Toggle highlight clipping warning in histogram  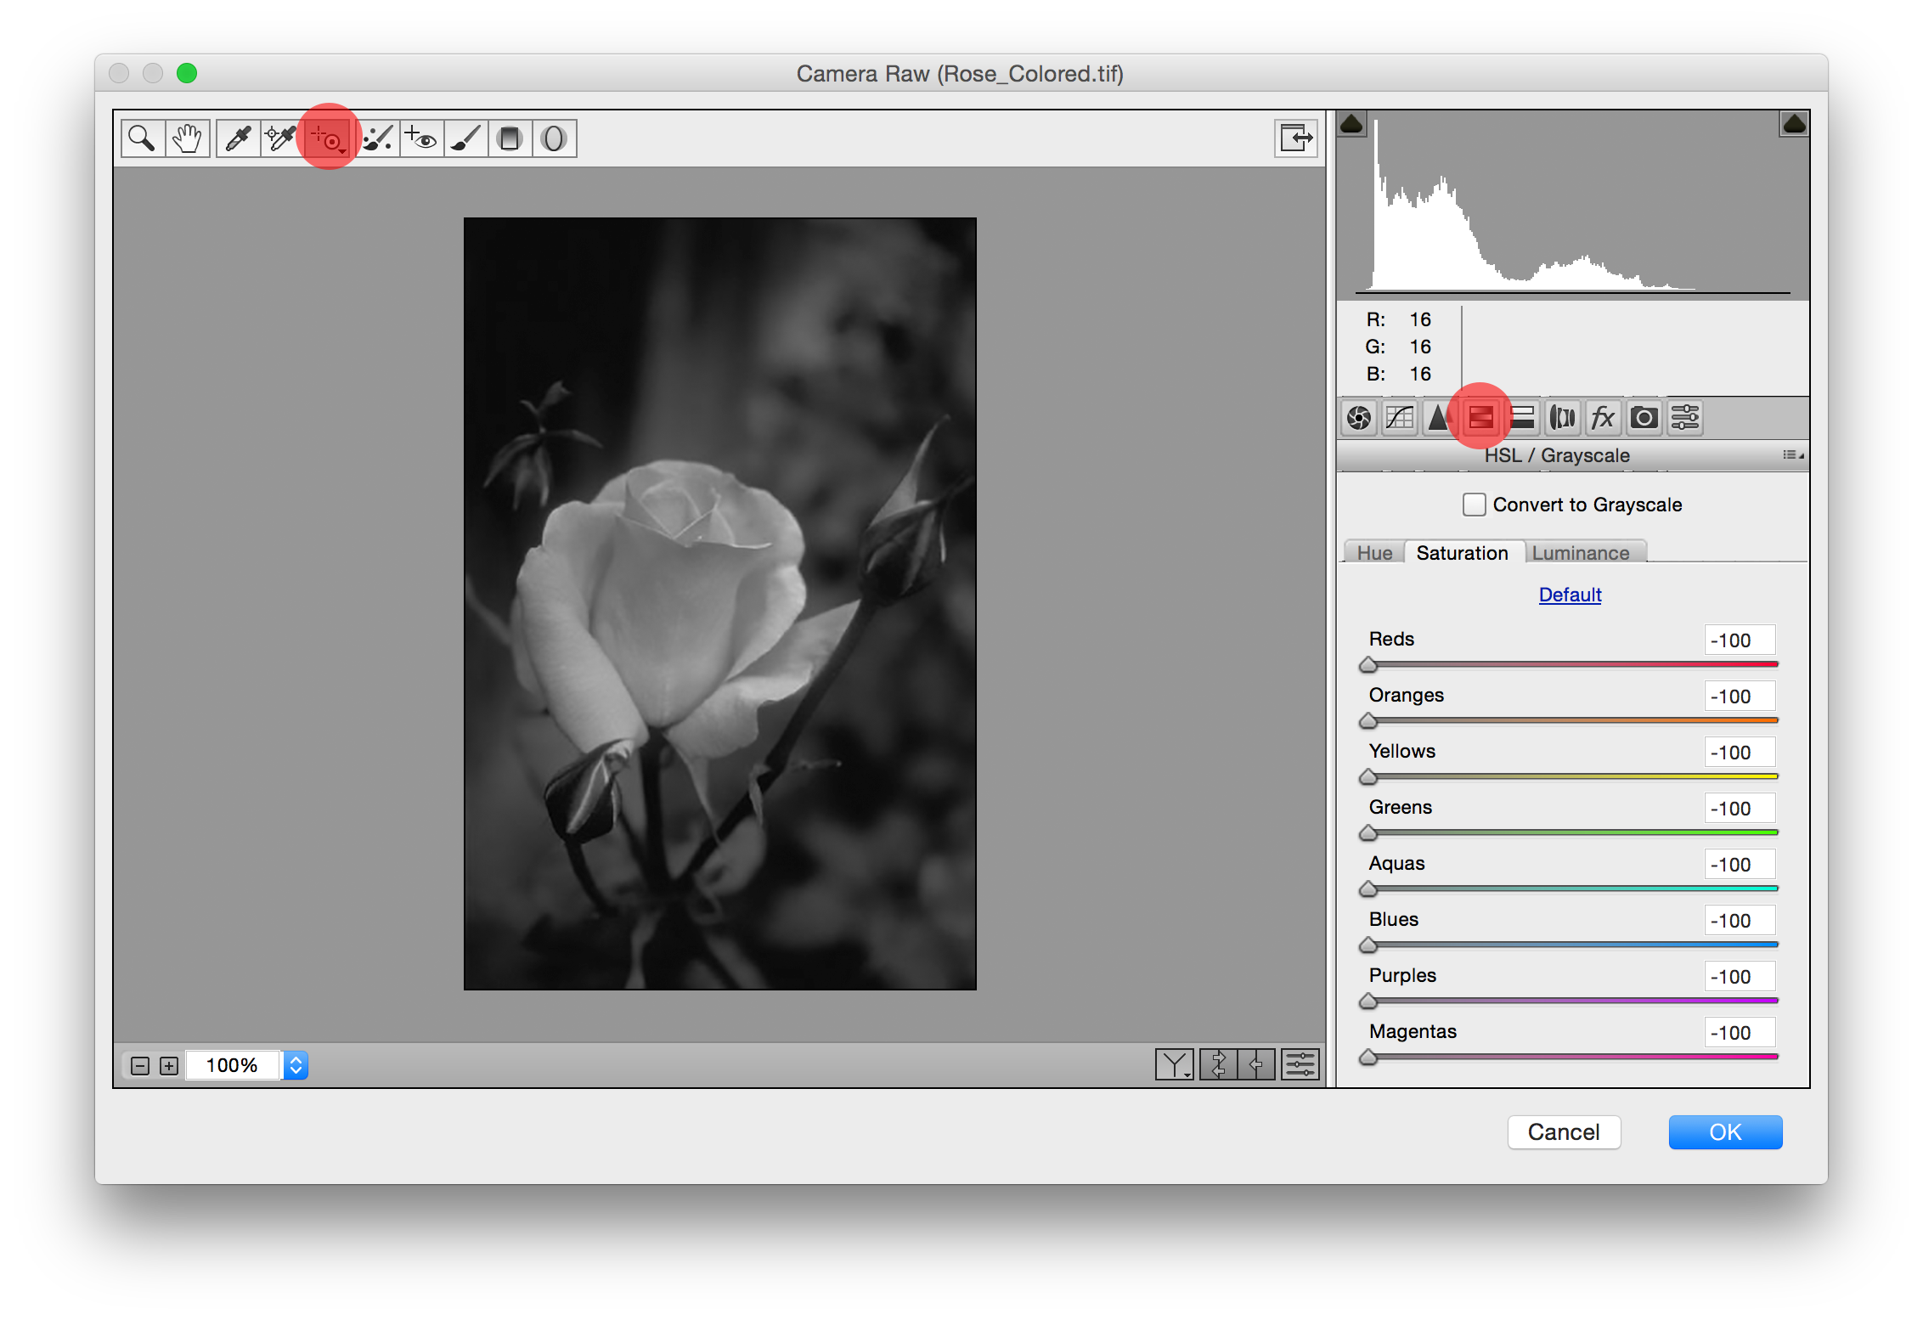coord(1794,125)
